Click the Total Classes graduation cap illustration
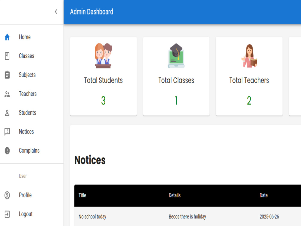Image resolution: width=301 pixels, height=226 pixels. (x=176, y=56)
